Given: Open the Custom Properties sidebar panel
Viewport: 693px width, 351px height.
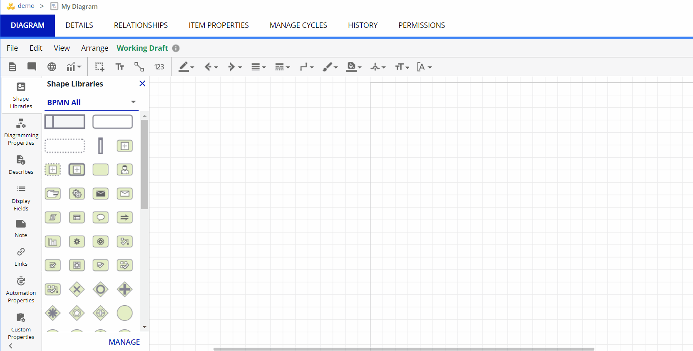Looking at the screenshot, I should tap(21, 326).
